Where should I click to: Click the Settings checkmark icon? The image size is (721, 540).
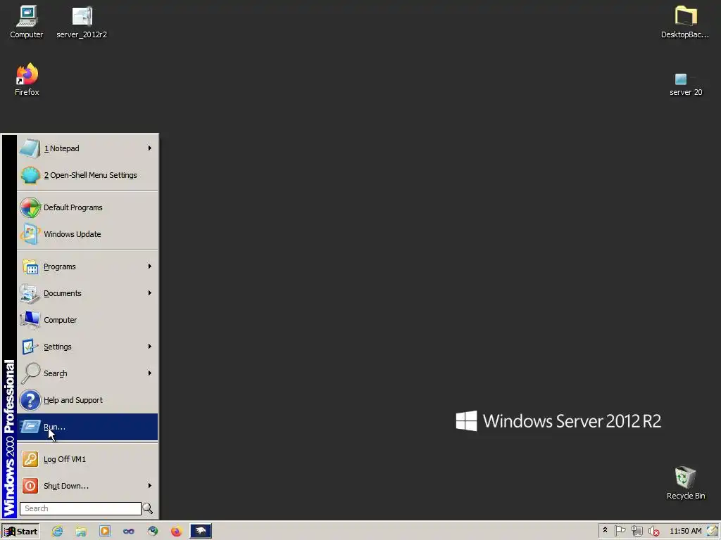(x=30, y=347)
